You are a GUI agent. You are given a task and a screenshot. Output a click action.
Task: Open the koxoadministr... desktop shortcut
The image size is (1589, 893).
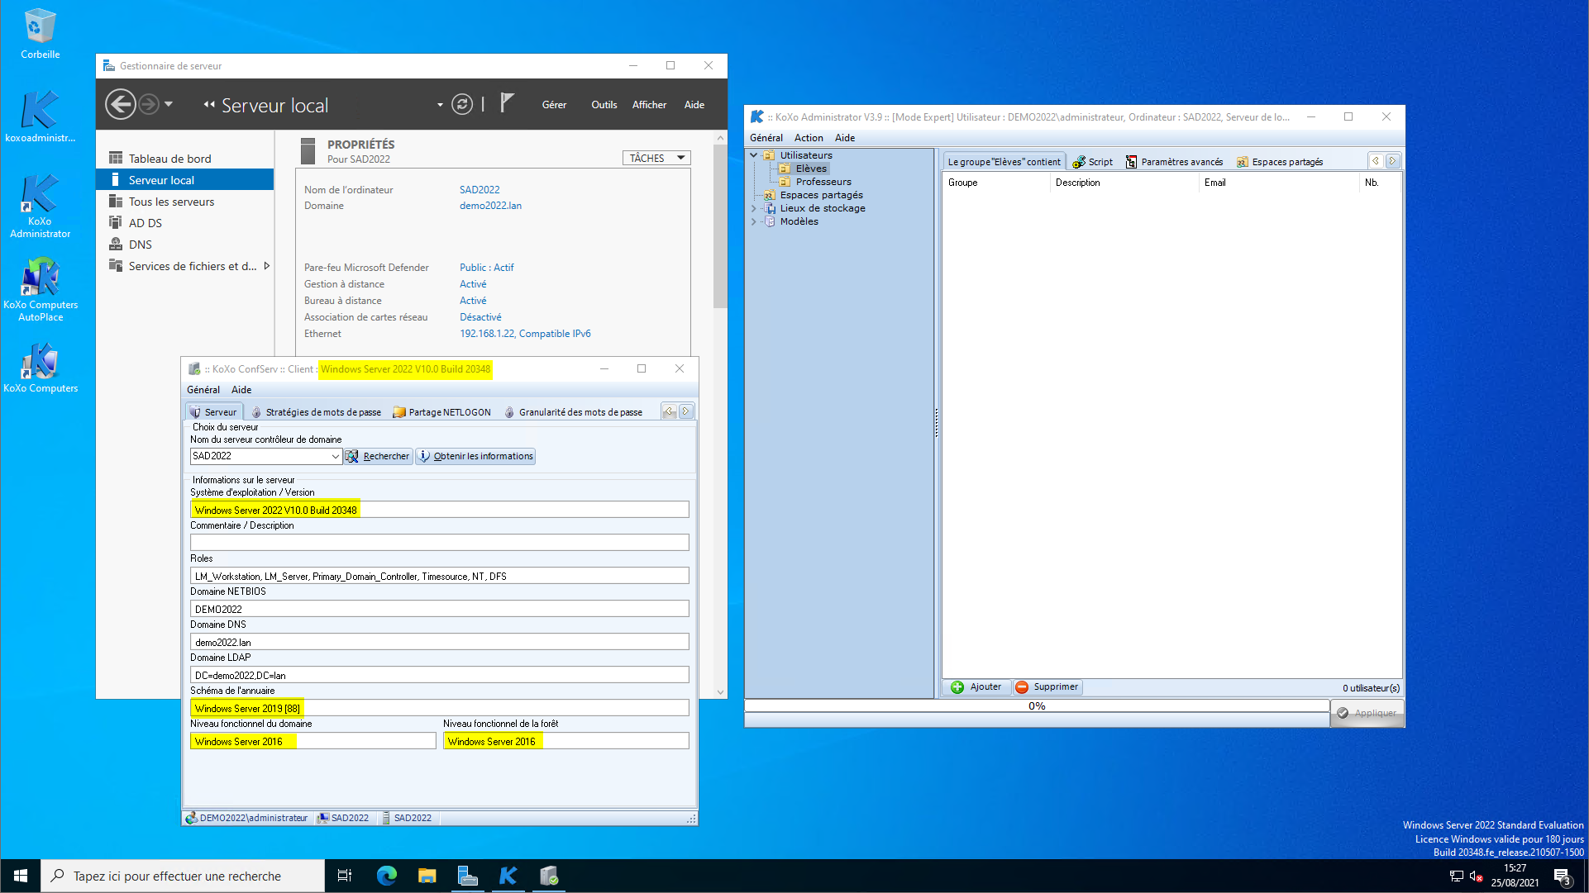tap(40, 116)
